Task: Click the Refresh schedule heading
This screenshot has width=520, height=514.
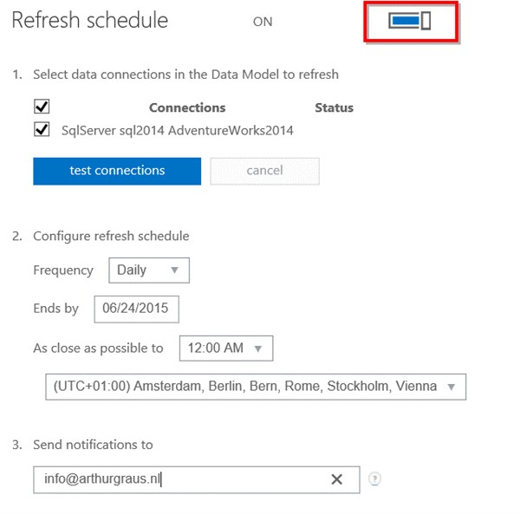Action: [90, 21]
